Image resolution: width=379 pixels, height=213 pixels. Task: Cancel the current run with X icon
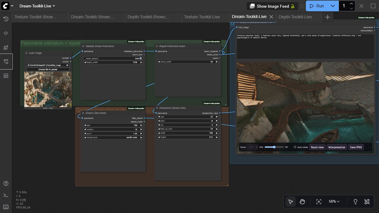click(x=361, y=6)
